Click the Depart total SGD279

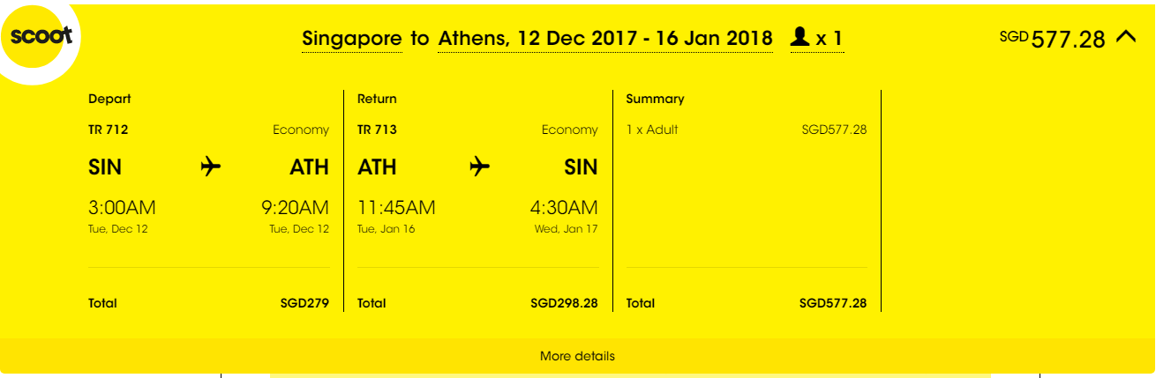coord(304,303)
